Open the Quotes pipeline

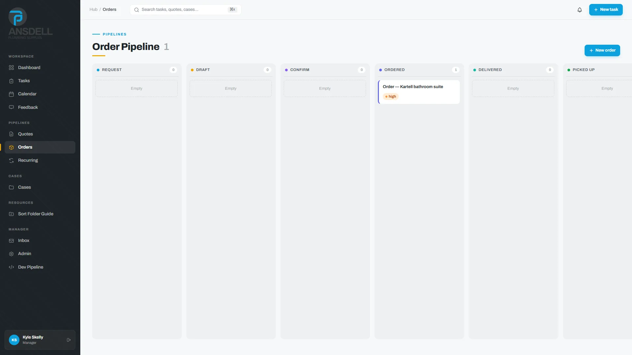pyautogui.click(x=40, y=134)
